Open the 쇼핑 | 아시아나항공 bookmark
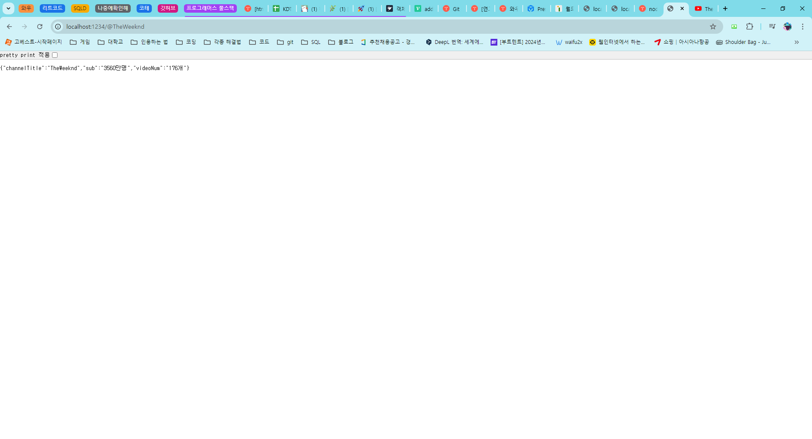The image size is (812, 439). [x=682, y=42]
